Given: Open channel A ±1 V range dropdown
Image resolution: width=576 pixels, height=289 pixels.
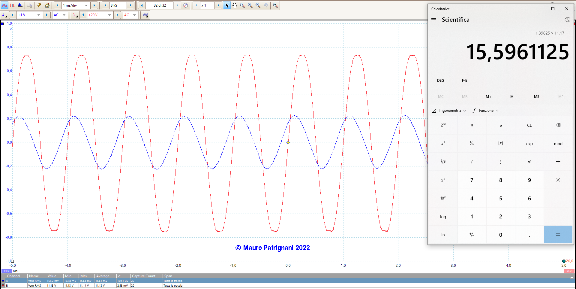Looking at the screenshot, I should coord(39,15).
